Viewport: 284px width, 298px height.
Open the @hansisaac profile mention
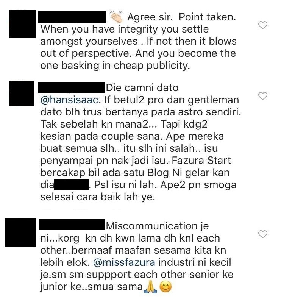[x=70, y=100]
